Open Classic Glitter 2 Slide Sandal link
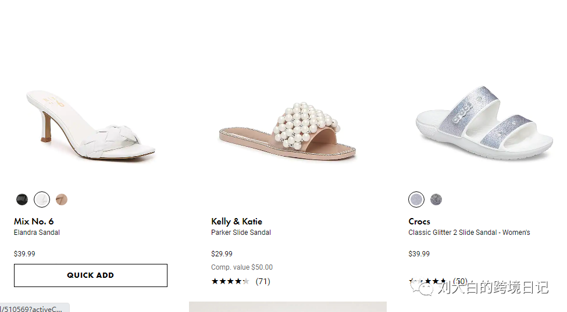Screen dimensions: 567x312 (x=469, y=233)
